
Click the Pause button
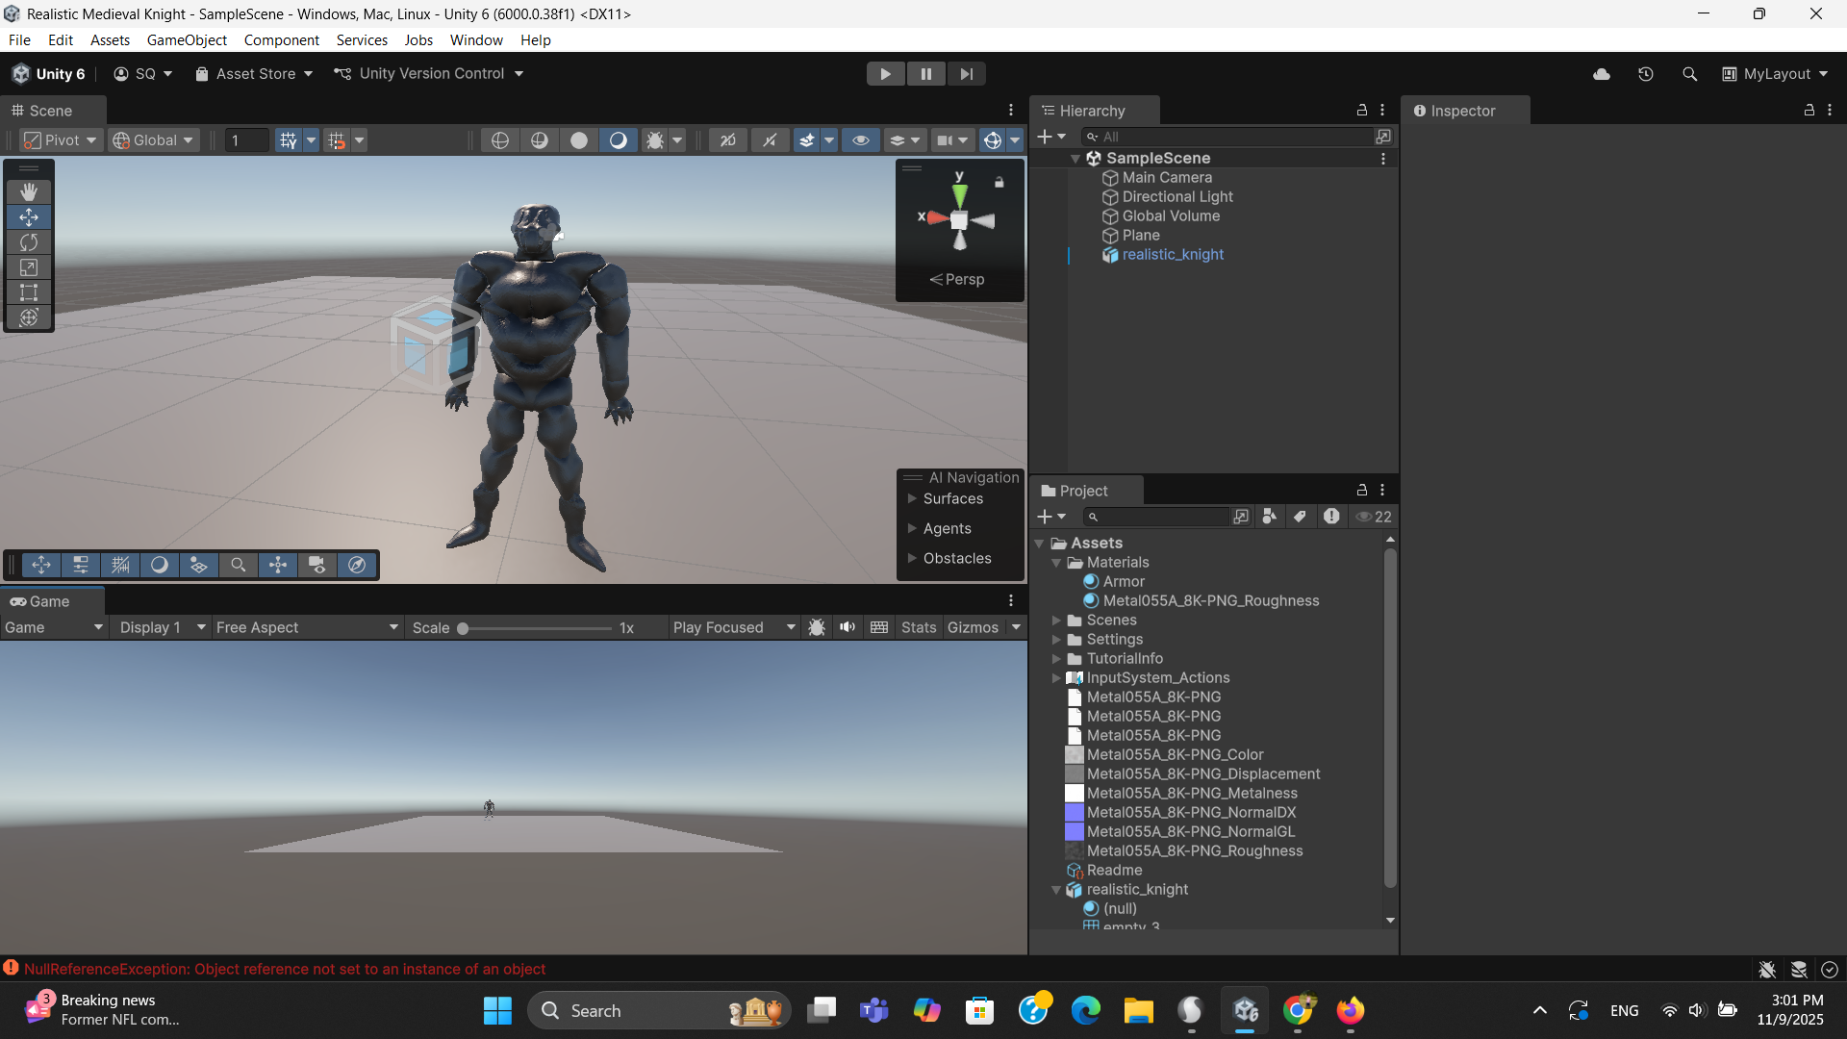click(925, 74)
